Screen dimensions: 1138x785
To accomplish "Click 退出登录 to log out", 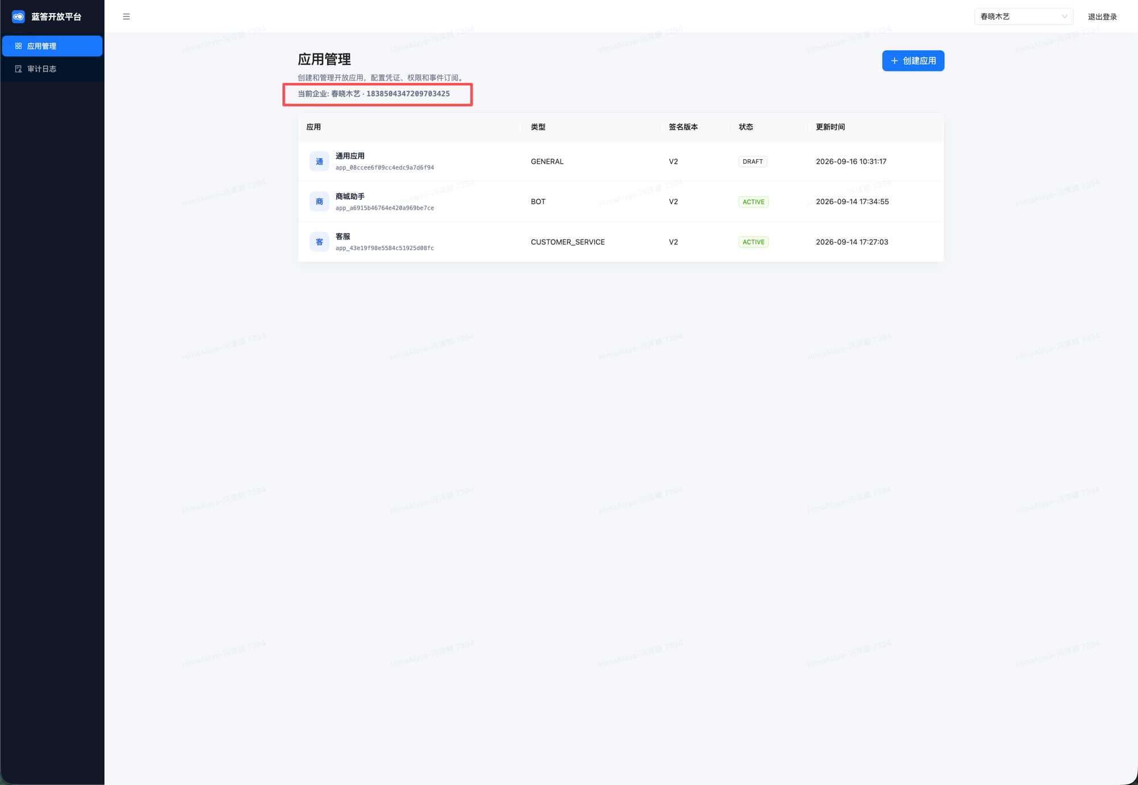I will (1102, 16).
